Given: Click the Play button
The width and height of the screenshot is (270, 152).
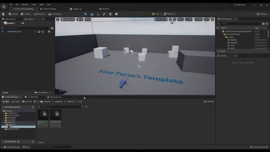Looking at the screenshot, I should point(156,14).
